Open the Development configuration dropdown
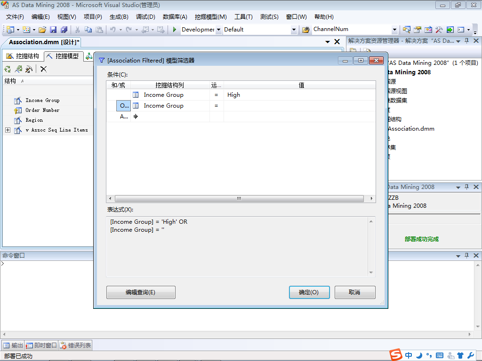 point(218,30)
